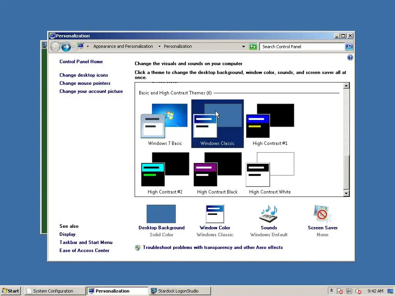Click the green Refresh button
This screenshot has width=395, height=296.
click(253, 47)
